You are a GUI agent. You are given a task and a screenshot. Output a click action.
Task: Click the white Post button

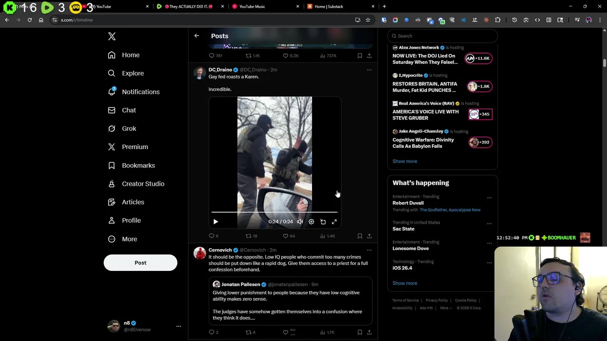point(140,263)
